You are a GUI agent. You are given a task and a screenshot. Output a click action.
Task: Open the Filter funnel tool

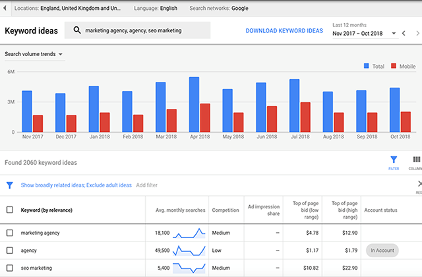click(394, 159)
